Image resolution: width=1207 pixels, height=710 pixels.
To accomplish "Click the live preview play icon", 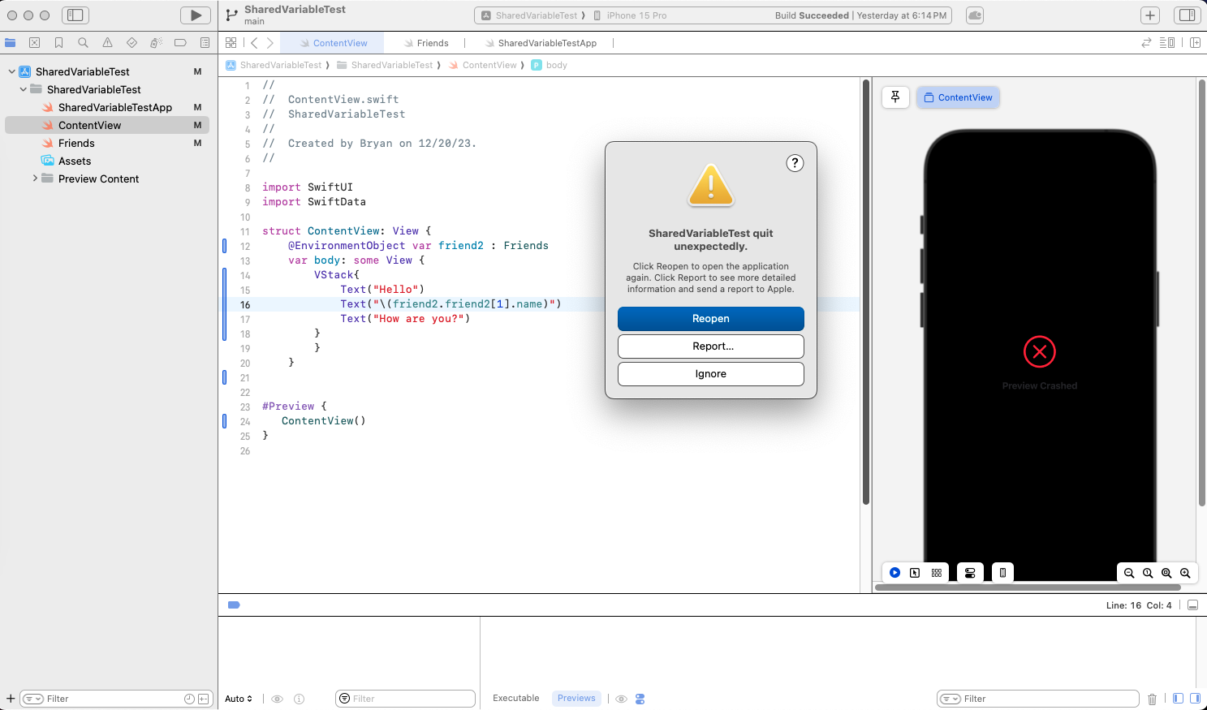I will [894, 573].
